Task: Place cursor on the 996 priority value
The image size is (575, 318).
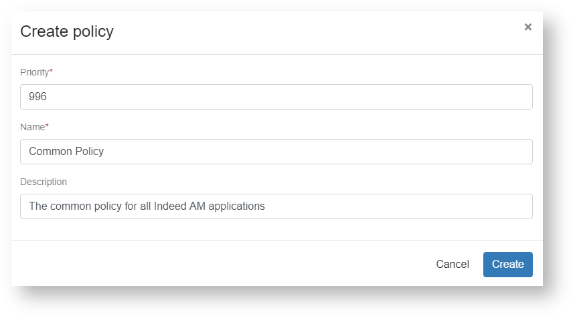Action: 37,97
